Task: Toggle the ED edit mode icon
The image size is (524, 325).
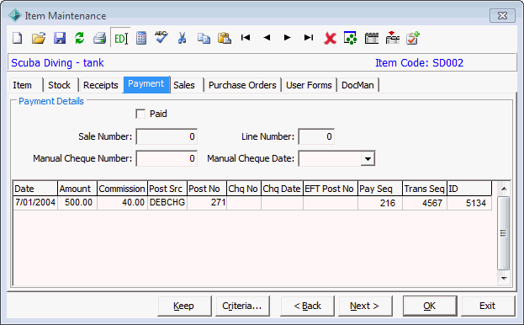Action: tap(120, 38)
